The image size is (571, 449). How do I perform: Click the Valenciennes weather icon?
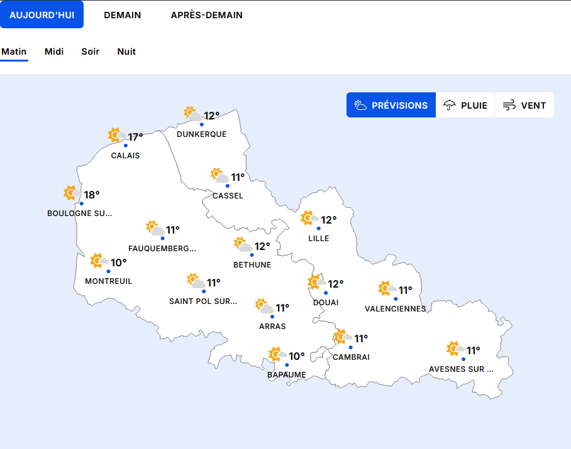tap(387, 289)
